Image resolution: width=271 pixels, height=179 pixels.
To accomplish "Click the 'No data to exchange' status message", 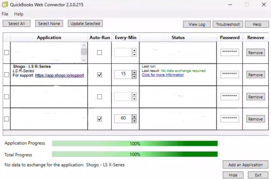I will coord(64,165).
